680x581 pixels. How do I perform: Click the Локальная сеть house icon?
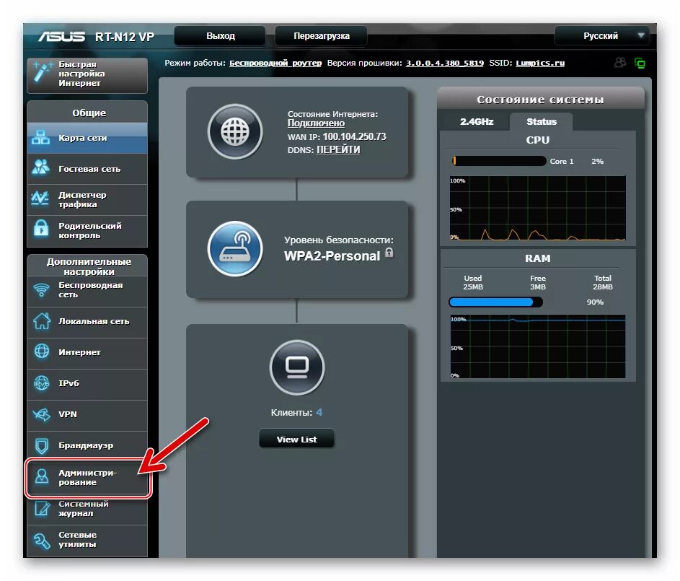point(42,320)
